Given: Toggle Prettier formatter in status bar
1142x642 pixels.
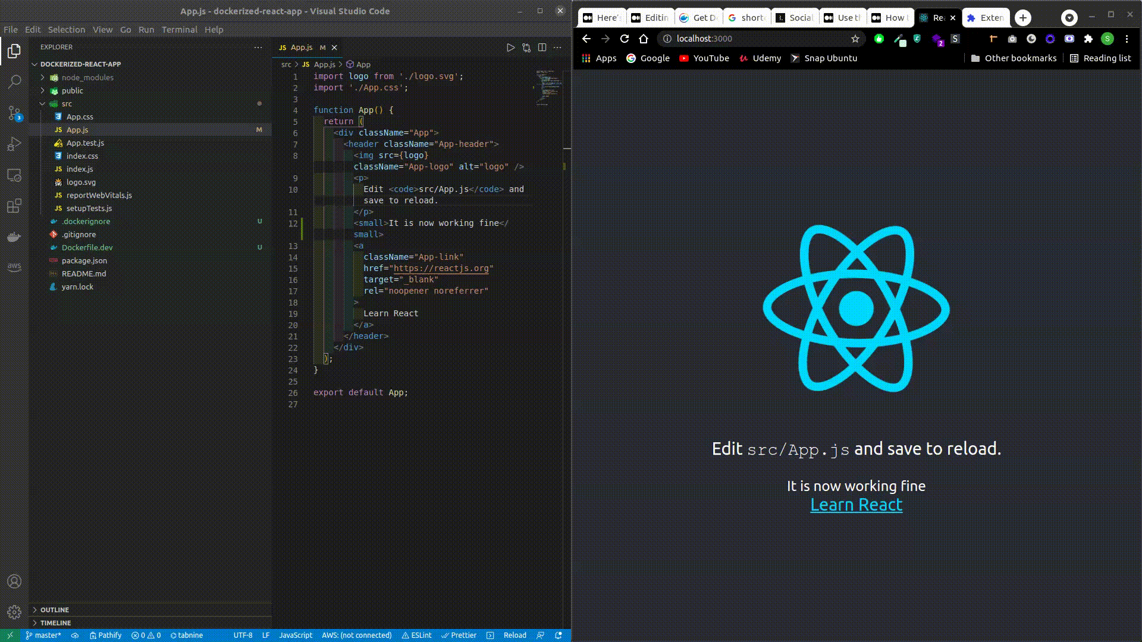Looking at the screenshot, I should 459,635.
